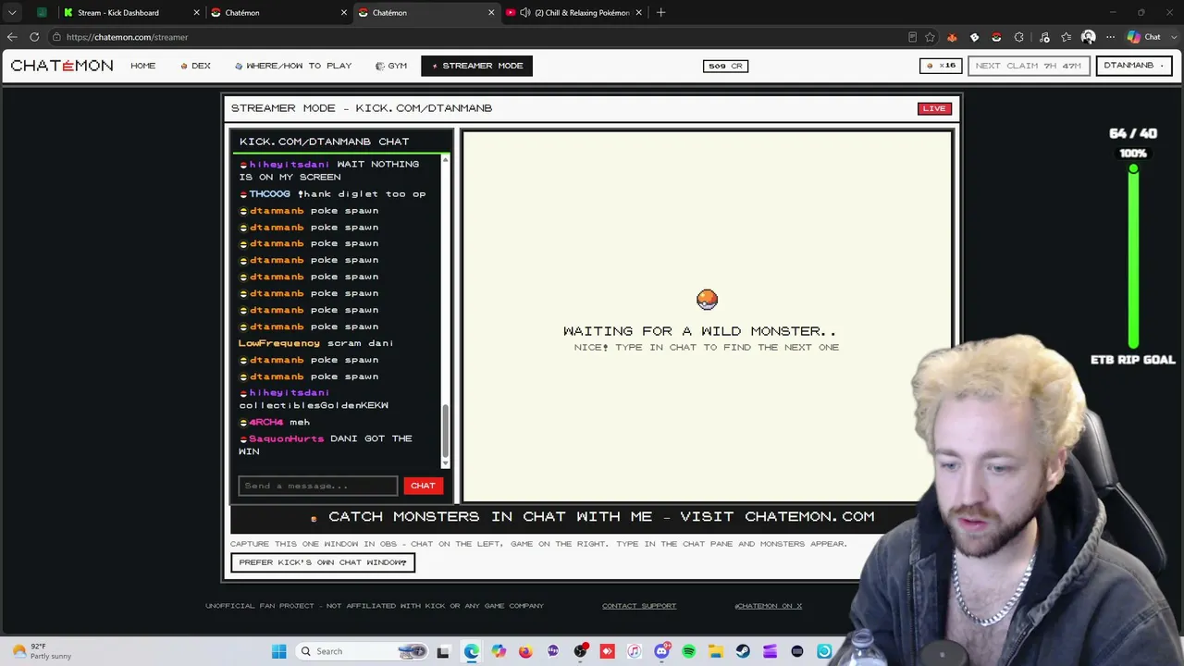Switch to the Chill & Relaxing Pokémon tab
The image size is (1184, 666).
coord(573,12)
